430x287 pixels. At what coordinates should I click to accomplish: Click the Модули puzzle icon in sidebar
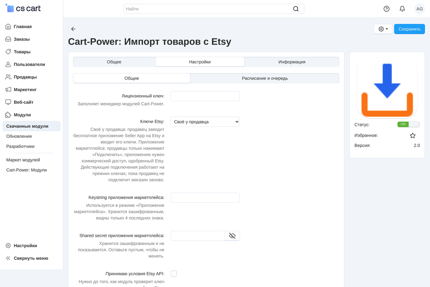pyautogui.click(x=8, y=115)
